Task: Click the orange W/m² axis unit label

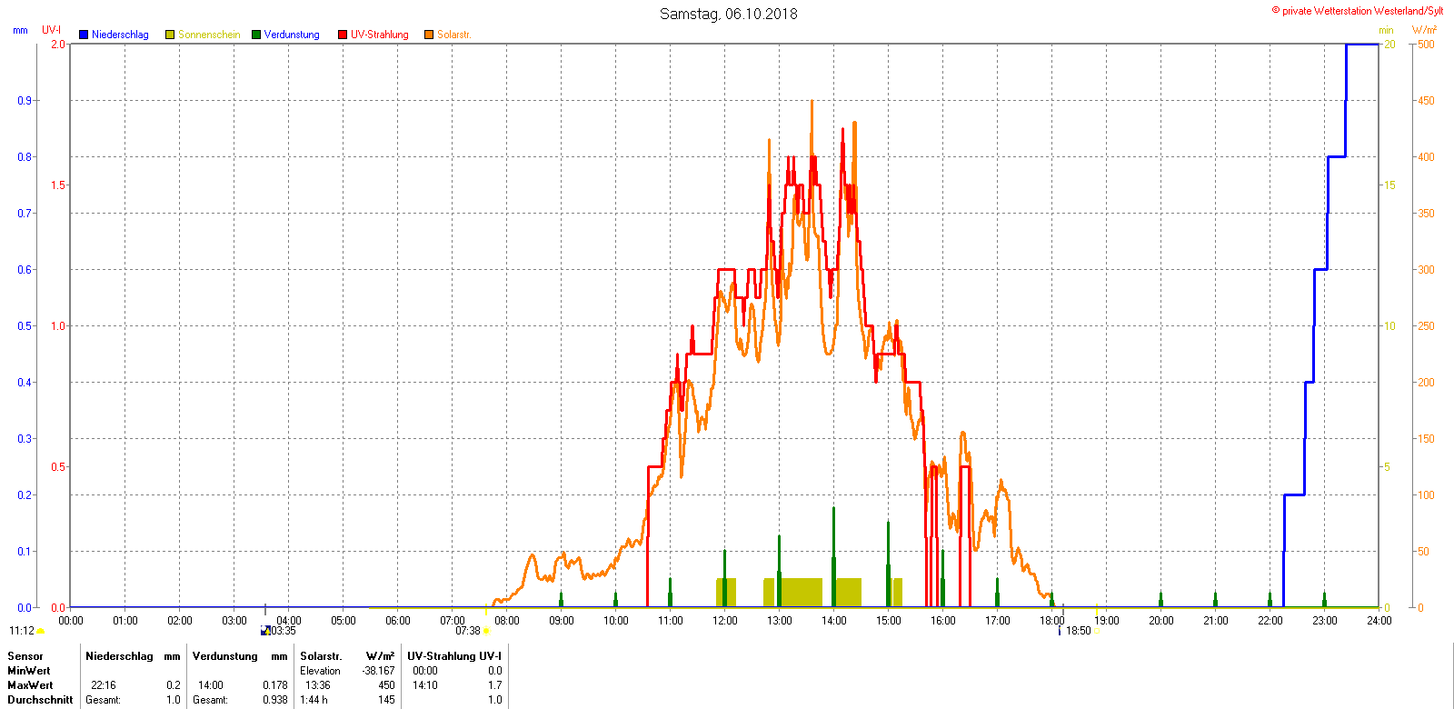Action: coord(1424,30)
